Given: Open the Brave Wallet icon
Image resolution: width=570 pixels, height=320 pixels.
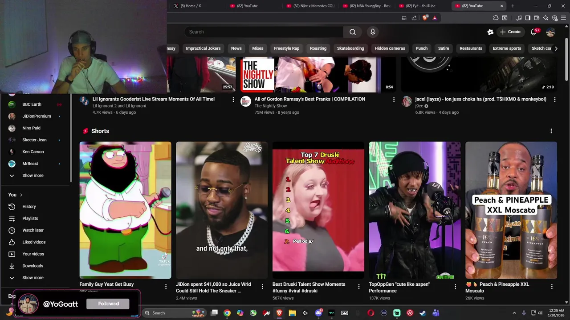Looking at the screenshot, I should tap(537, 18).
